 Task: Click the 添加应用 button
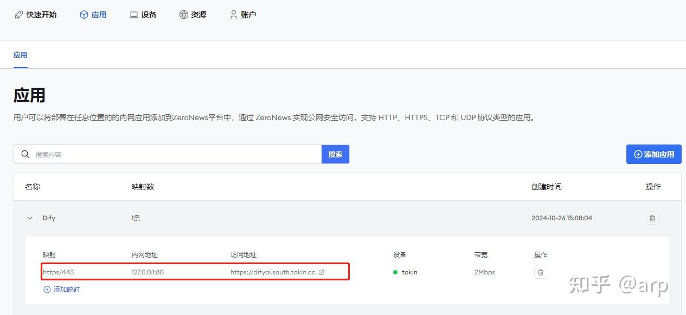[x=653, y=154]
